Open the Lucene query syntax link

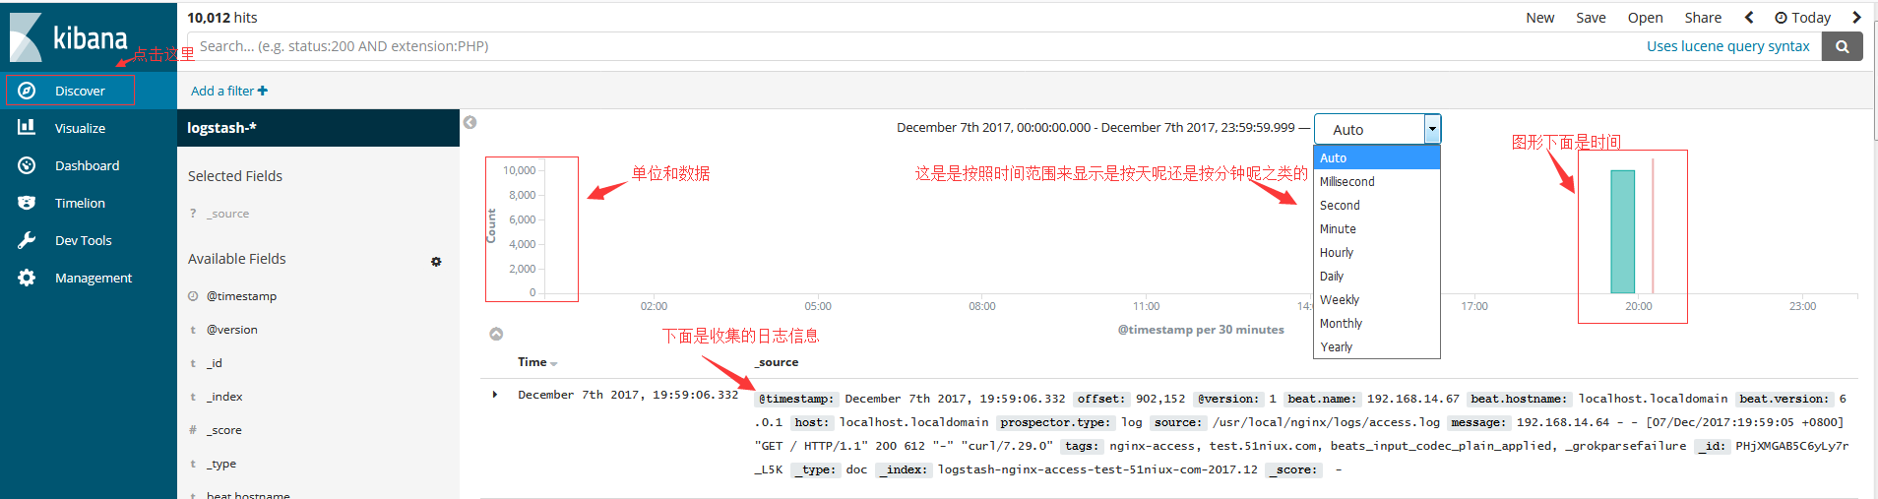coord(1727,46)
